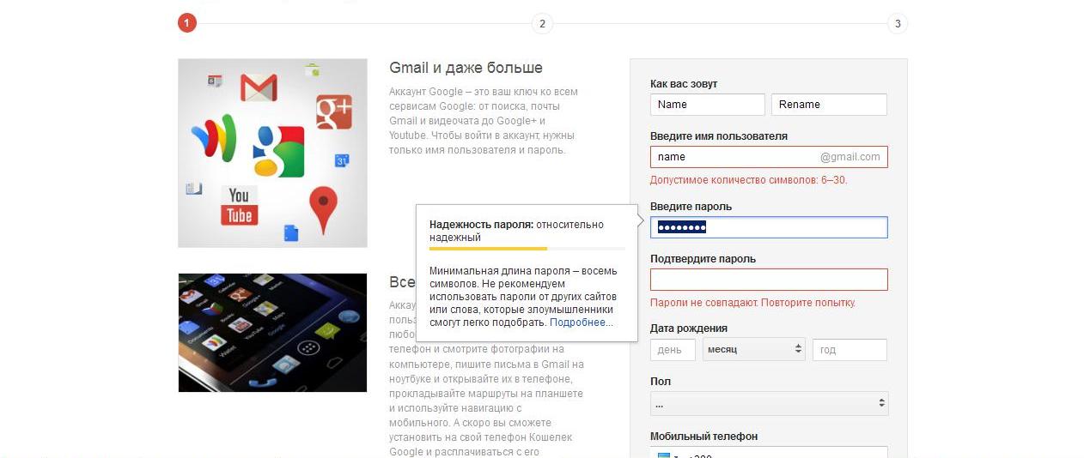1084x458 pixels.
Task: Click the first name field containing Name
Action: 708,105
